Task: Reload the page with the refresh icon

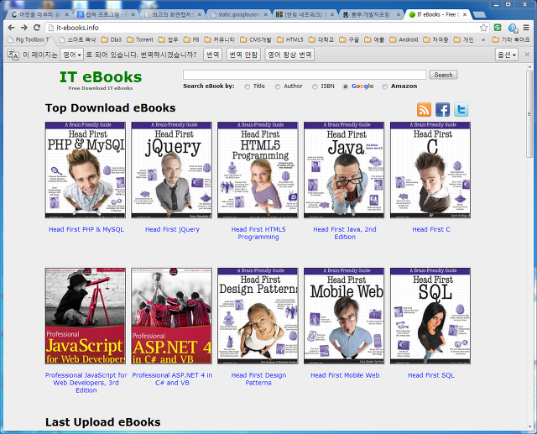Action: click(37, 28)
